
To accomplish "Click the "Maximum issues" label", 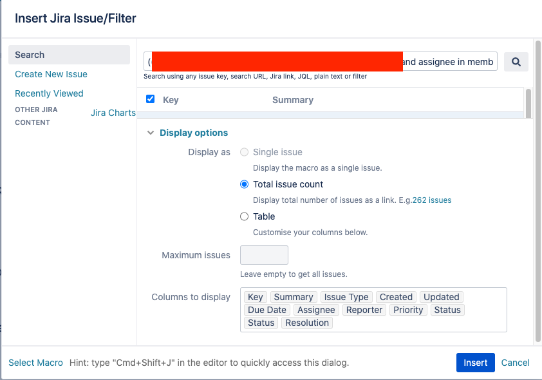I will 196,255.
